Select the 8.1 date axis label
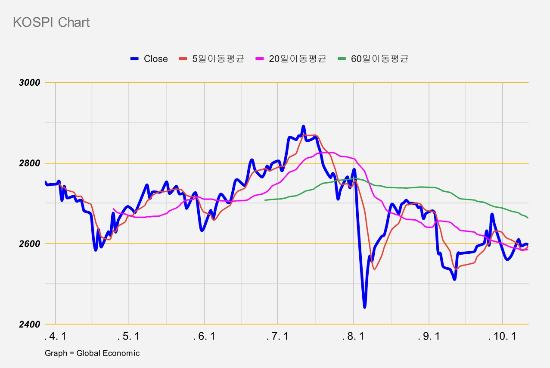 [x=354, y=337]
